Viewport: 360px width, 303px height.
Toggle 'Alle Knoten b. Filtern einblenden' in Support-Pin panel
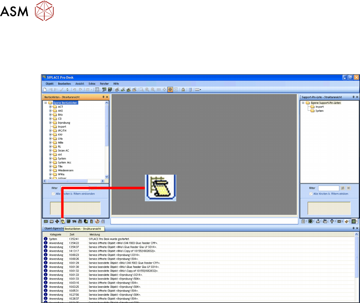[311, 194]
